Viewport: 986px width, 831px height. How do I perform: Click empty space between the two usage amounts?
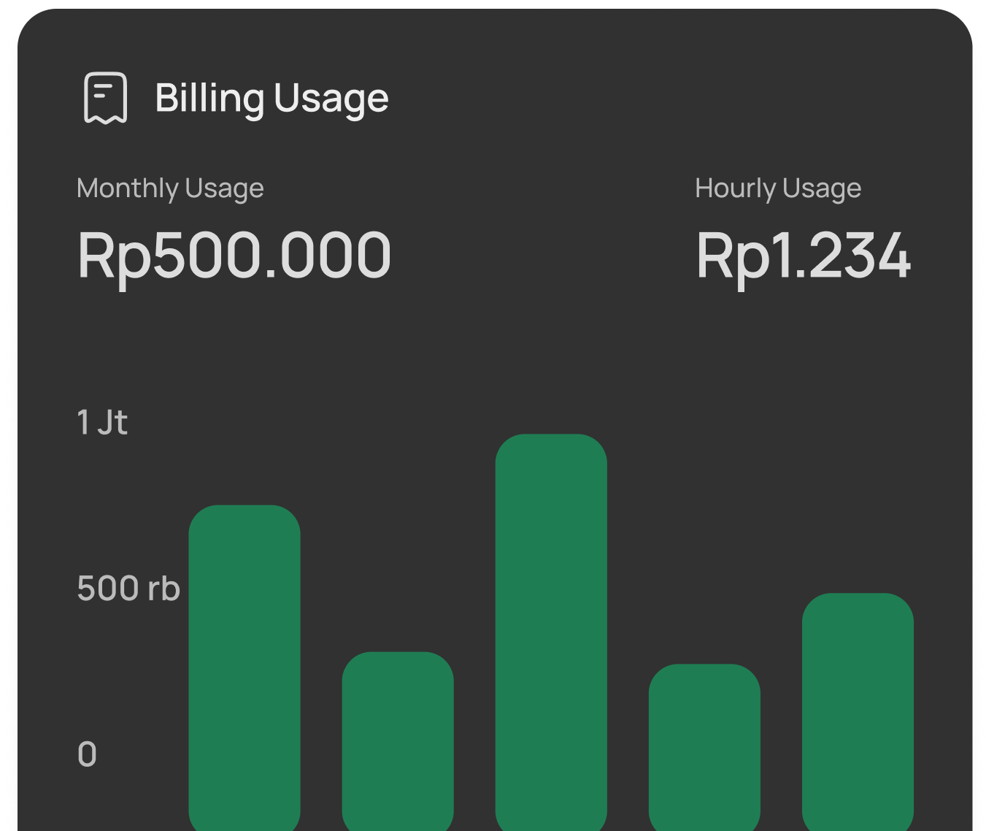[x=544, y=255]
